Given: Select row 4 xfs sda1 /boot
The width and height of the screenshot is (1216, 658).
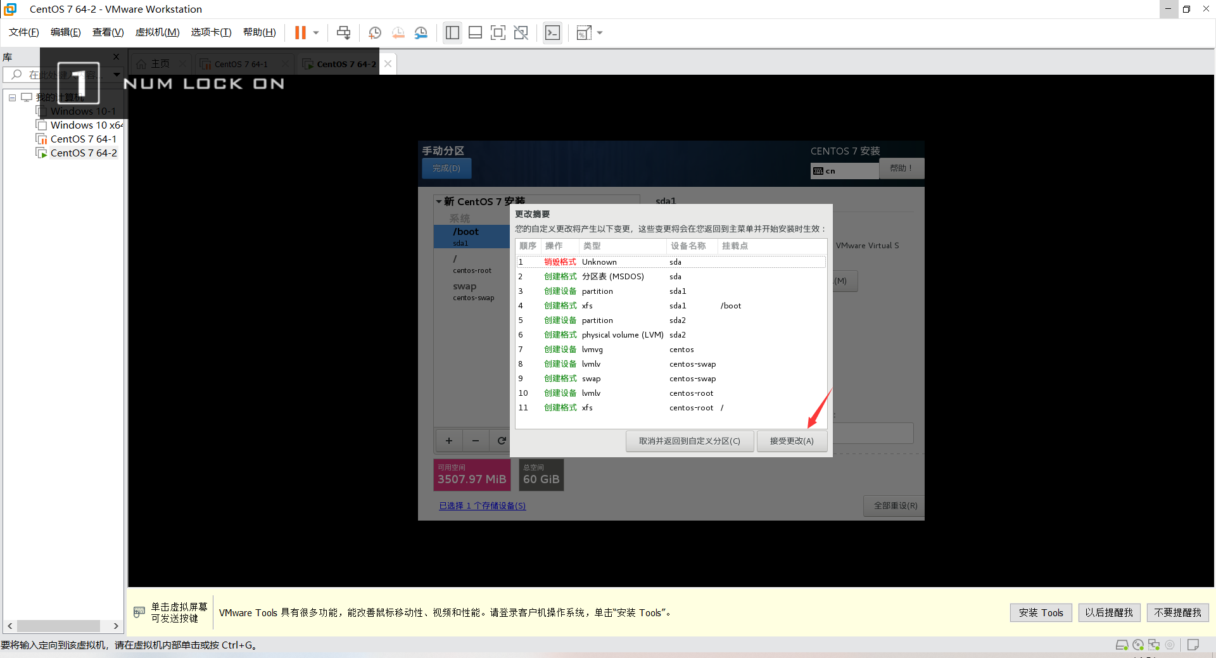Looking at the screenshot, I should [x=671, y=306].
